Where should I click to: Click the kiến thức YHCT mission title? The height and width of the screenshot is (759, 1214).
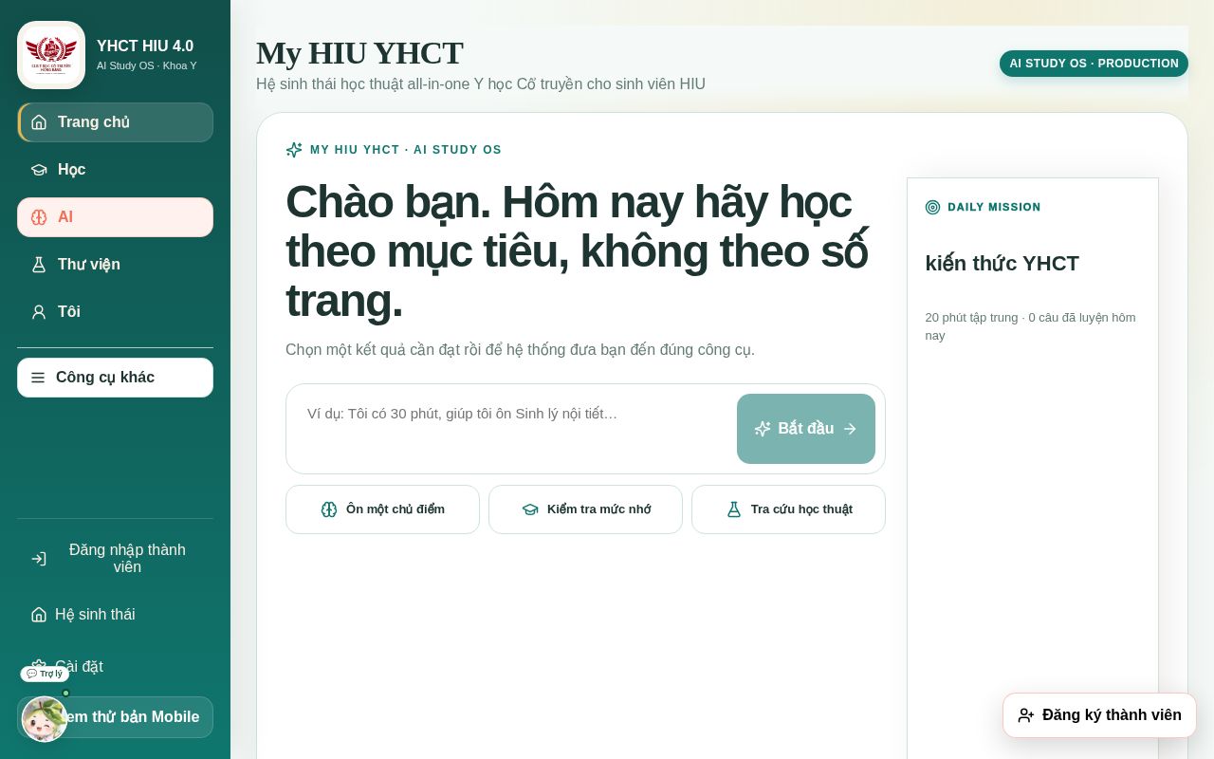1002,264
